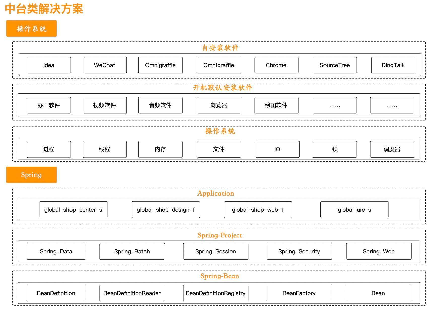Select the global-shop-design-f application box

point(166,210)
